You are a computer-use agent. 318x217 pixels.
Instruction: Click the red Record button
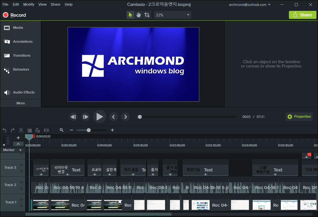tap(14, 15)
